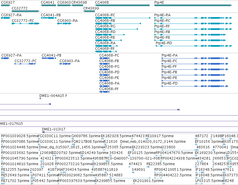Open protein CG4068-PC

tap(104, 58)
